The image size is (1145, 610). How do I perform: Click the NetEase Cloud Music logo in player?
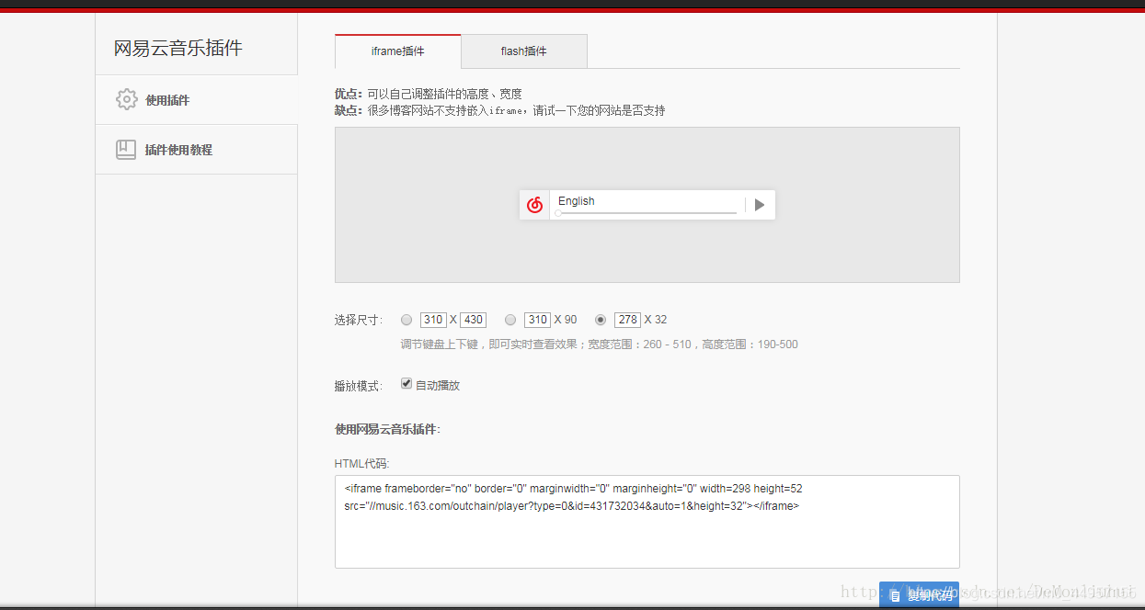[x=534, y=205]
